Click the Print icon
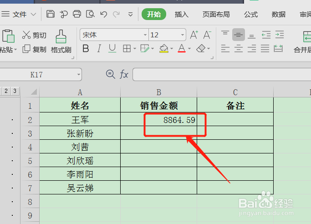This screenshot has width=311, height=224. coord(77,14)
